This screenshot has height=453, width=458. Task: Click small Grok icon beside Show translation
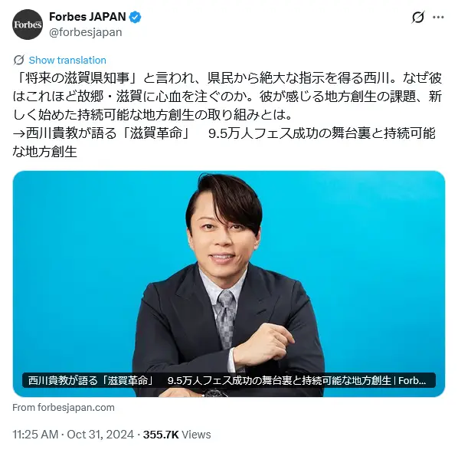click(x=19, y=60)
